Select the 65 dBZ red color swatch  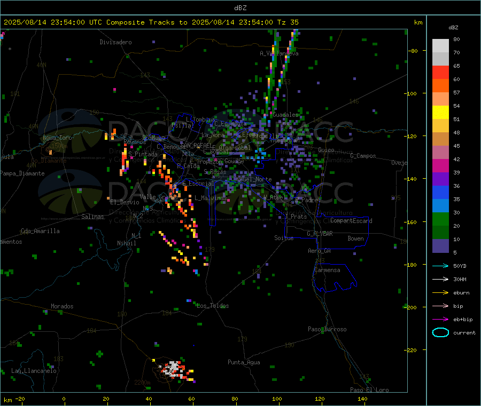(x=440, y=72)
